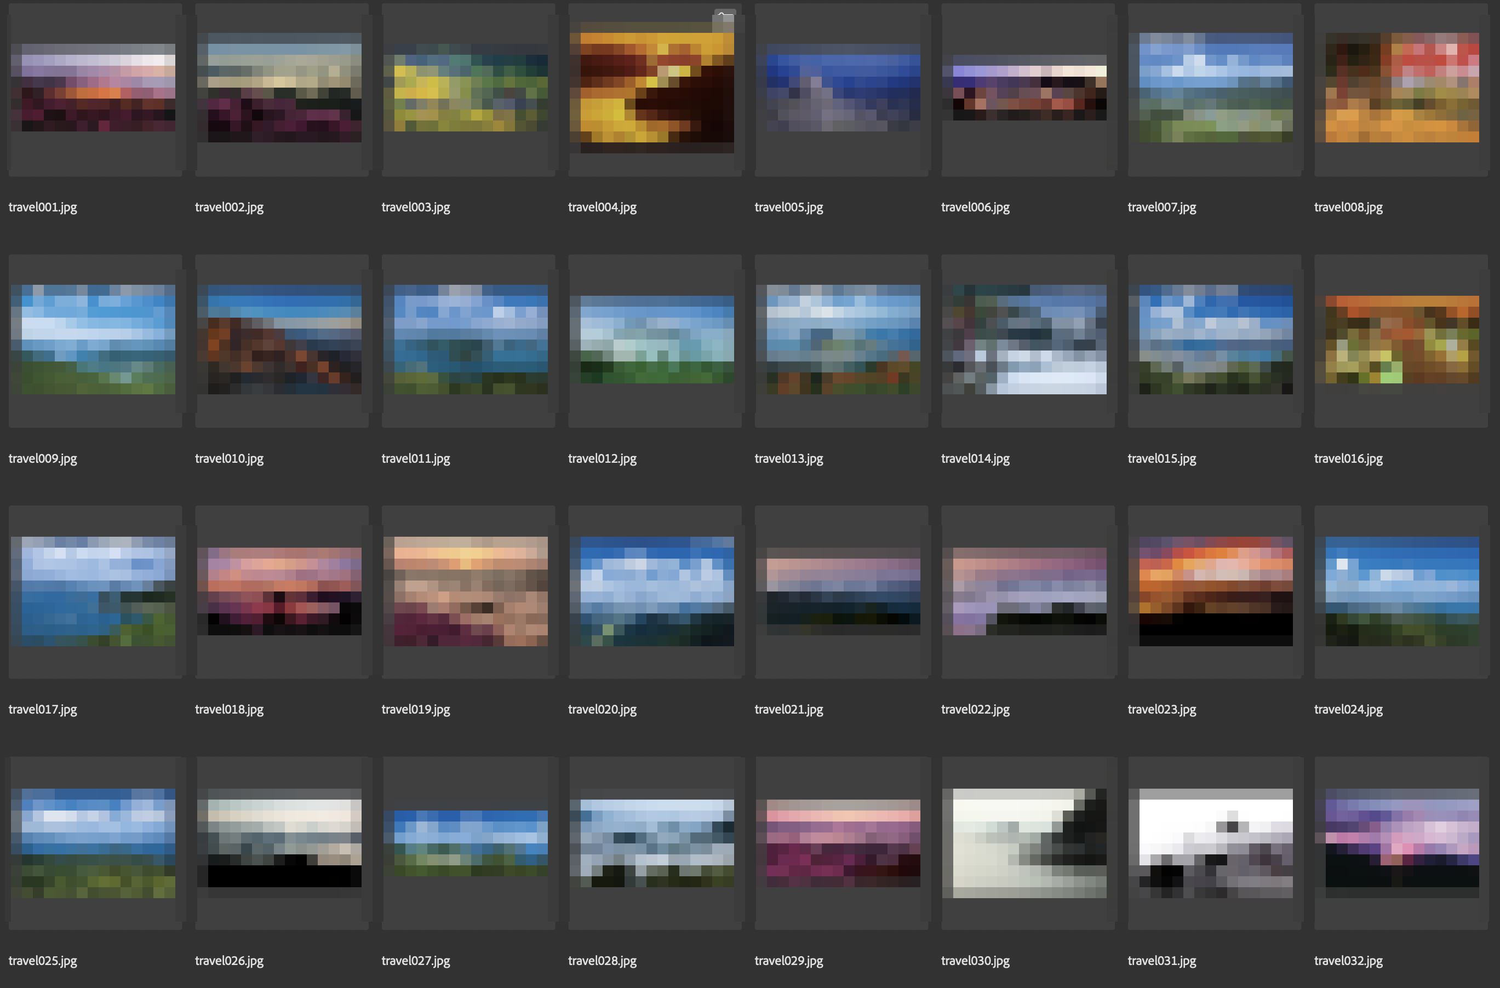The width and height of the screenshot is (1500, 988).
Task: Select the travel005.jpg thumbnail
Action: 843,88
